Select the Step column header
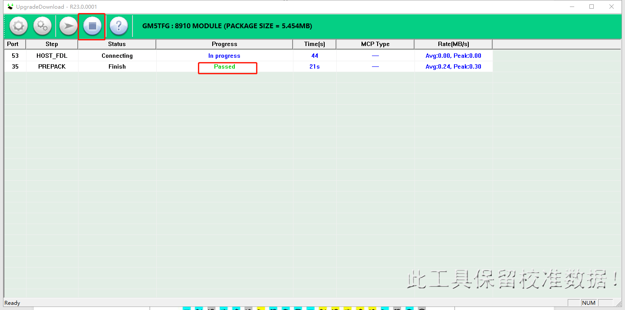The image size is (625, 310). 52,44
